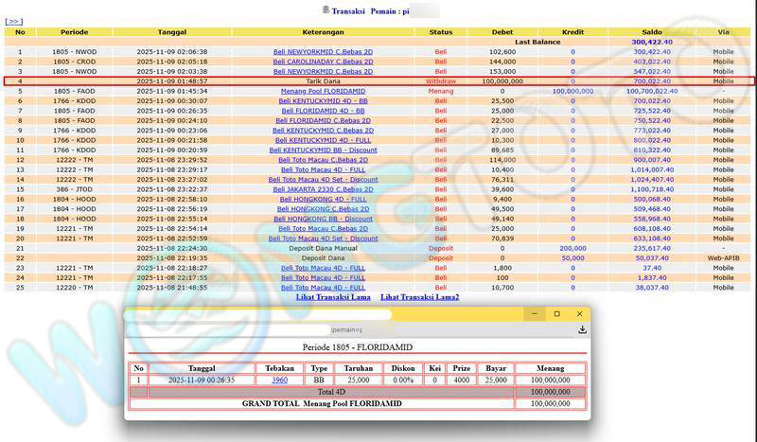Image resolution: width=757 pixels, height=442 pixels.
Task: Open Lihat Transaksi Lama2 link
Action: pyautogui.click(x=419, y=297)
